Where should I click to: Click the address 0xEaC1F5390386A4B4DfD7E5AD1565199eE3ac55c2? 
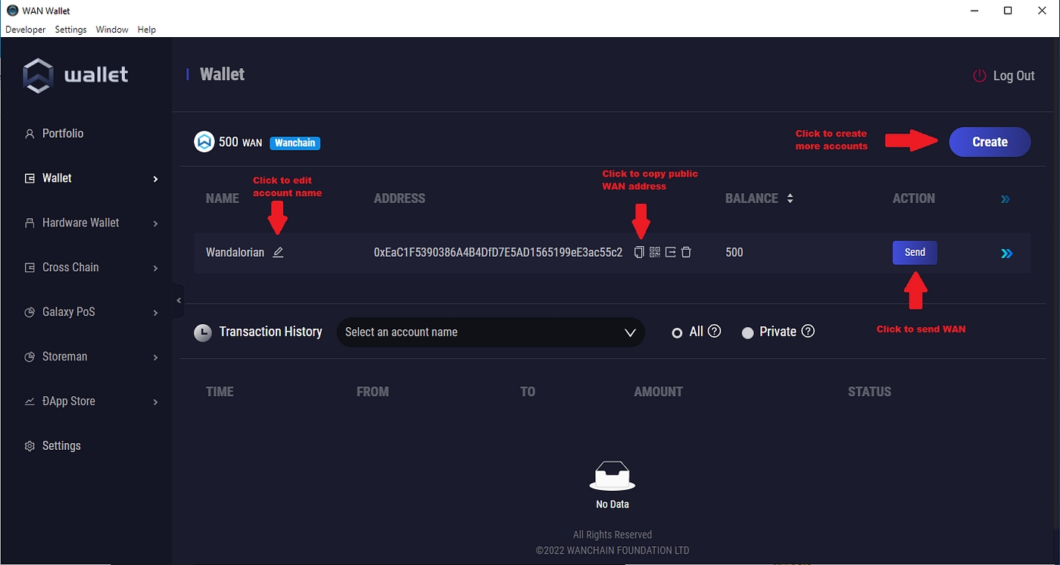click(498, 252)
